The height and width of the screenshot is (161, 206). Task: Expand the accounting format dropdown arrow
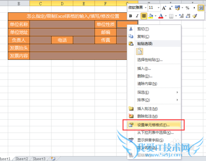click(x=183, y=8)
